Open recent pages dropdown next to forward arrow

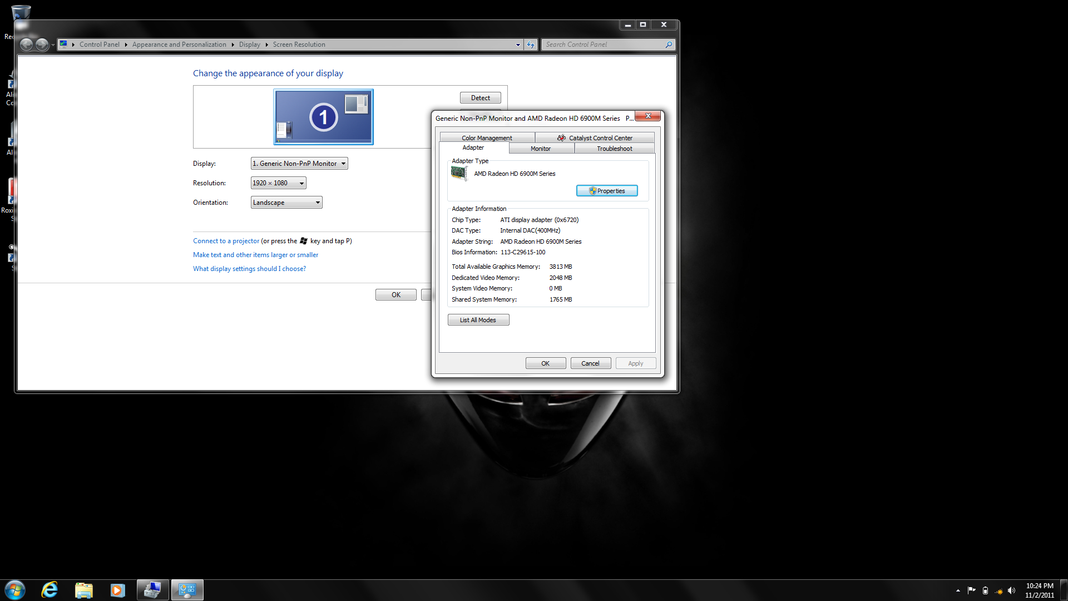pyautogui.click(x=53, y=45)
